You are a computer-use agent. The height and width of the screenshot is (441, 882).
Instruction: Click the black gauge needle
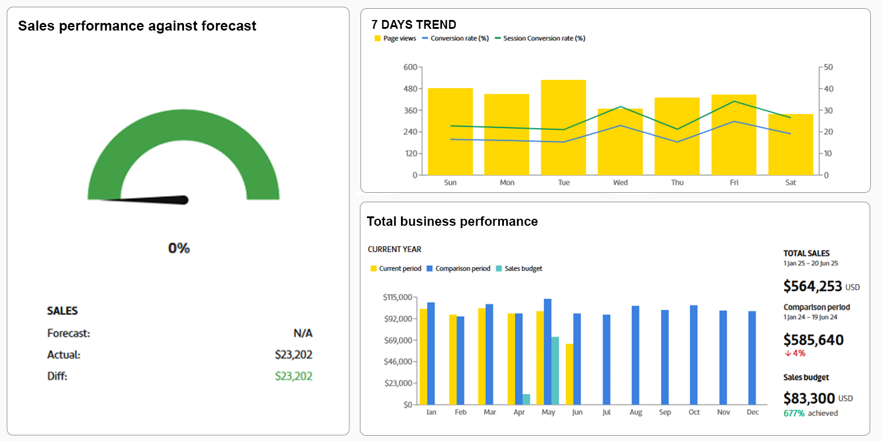point(153,200)
